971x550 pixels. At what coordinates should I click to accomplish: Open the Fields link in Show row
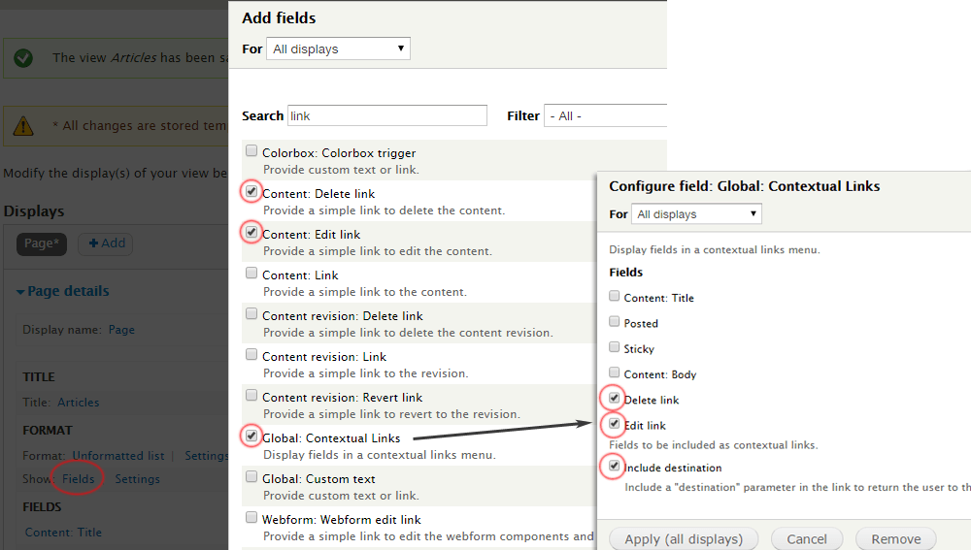coord(78,479)
